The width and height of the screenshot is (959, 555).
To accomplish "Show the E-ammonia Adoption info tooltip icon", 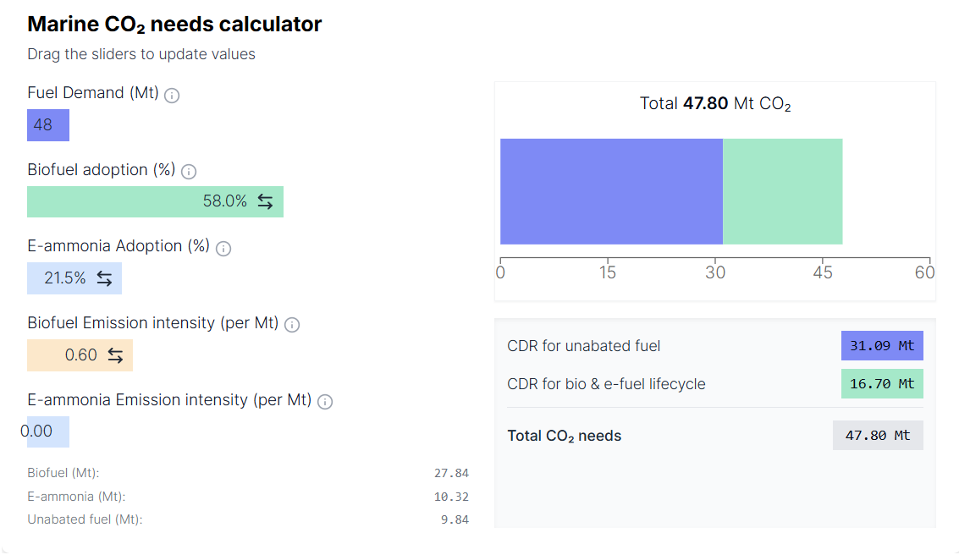I will tap(223, 249).
